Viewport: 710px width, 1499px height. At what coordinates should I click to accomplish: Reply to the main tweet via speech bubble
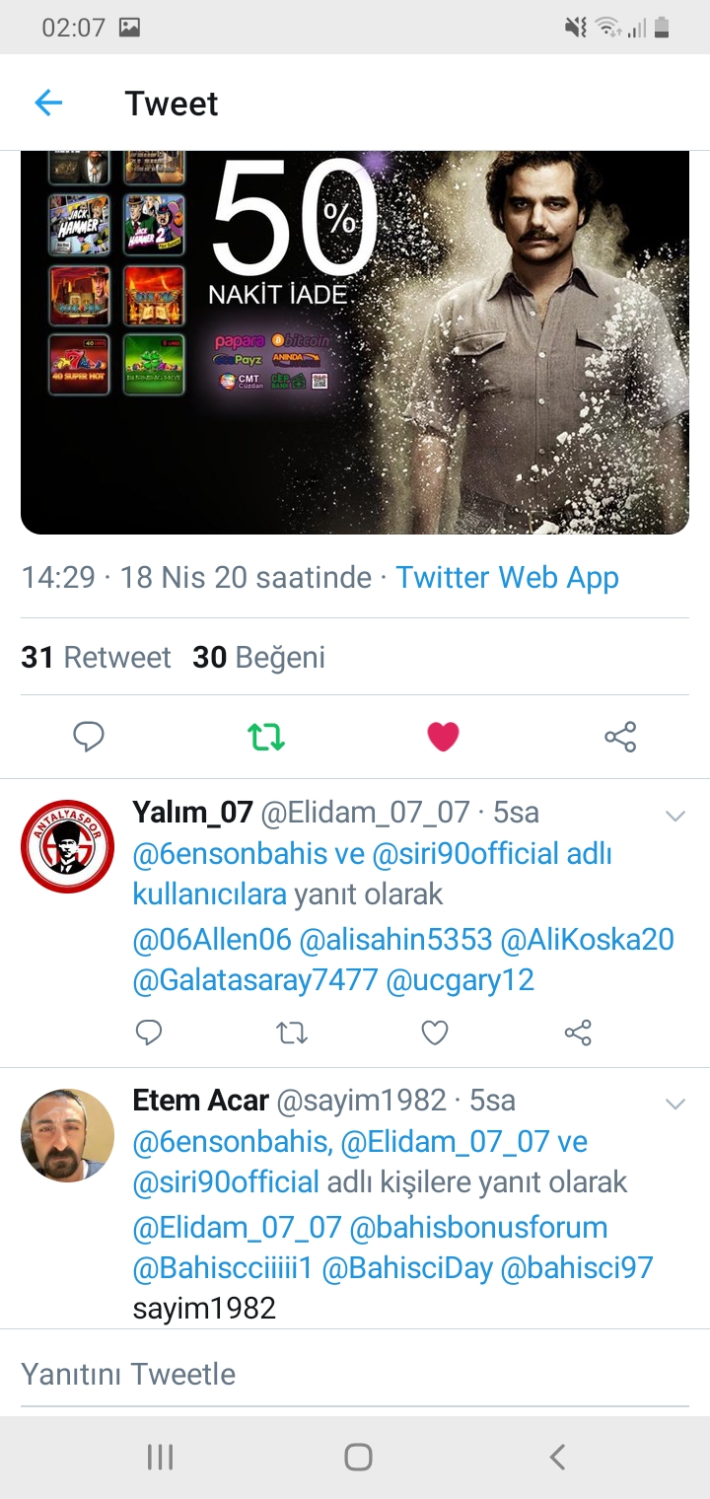89,737
